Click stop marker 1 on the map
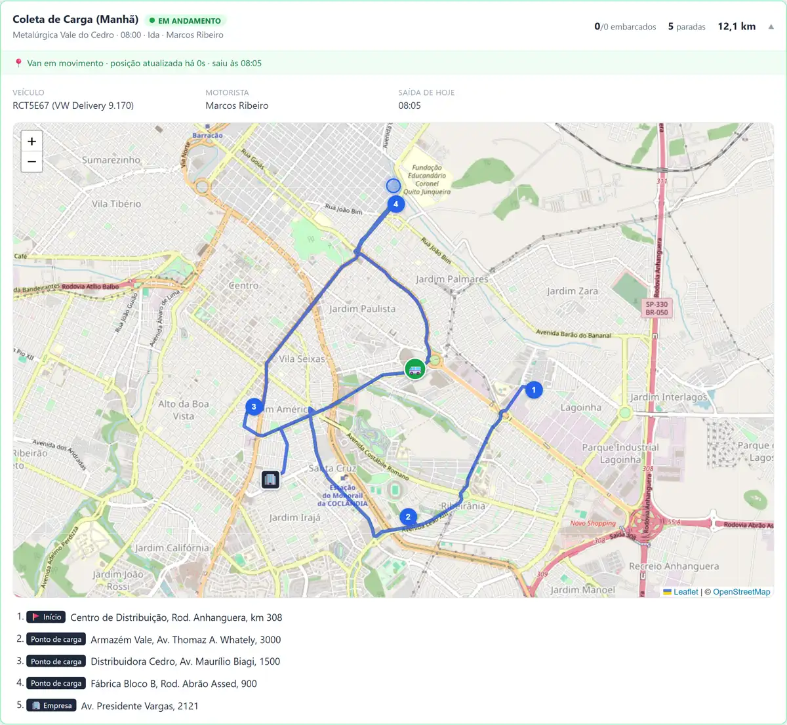Viewport: 787px width, 725px height. [534, 390]
